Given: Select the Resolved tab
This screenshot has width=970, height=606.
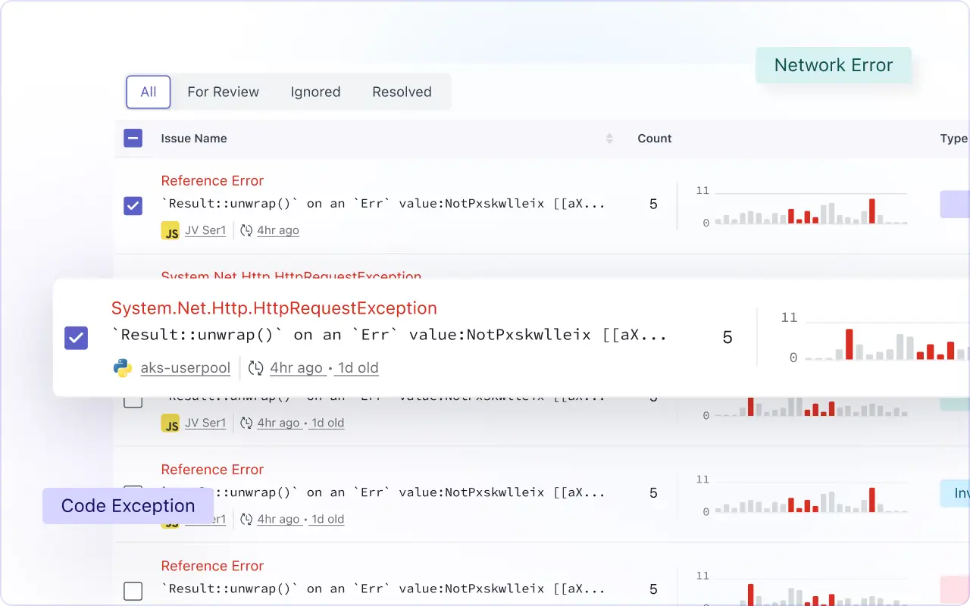Looking at the screenshot, I should point(402,92).
